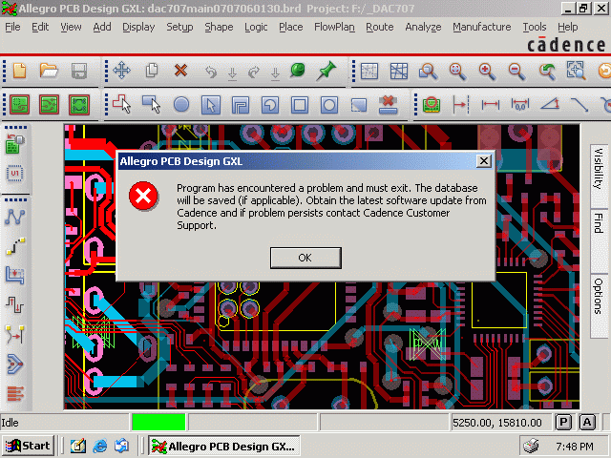Image resolution: width=611 pixels, height=458 pixels.
Task: Click the 7:48 PM clock
Action: tap(575, 447)
